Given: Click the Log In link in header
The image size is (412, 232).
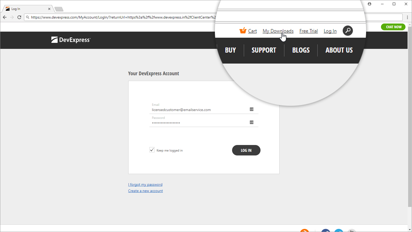Looking at the screenshot, I should [x=330, y=31].
